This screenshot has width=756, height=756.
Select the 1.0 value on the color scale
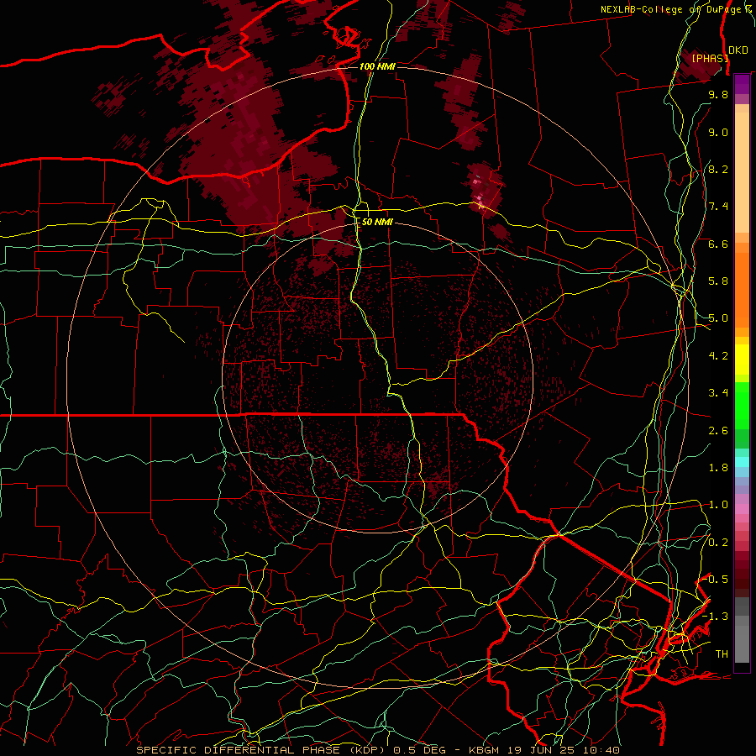(x=718, y=505)
